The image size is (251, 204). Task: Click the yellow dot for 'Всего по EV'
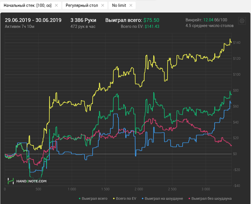click(x=114, y=199)
